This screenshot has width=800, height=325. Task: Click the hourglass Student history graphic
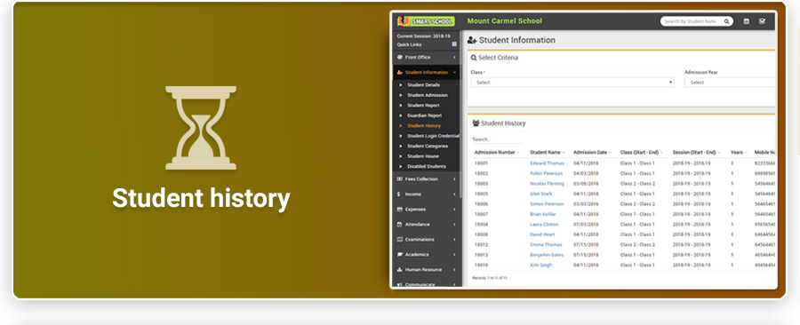click(x=201, y=128)
